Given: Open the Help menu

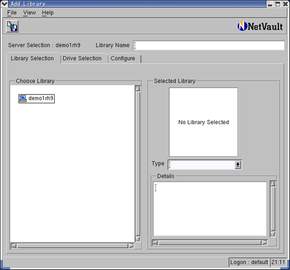Looking at the screenshot, I should (48, 13).
